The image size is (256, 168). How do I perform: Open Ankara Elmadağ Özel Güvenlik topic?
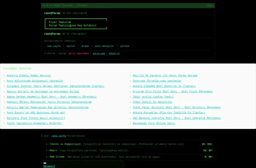click(164, 86)
